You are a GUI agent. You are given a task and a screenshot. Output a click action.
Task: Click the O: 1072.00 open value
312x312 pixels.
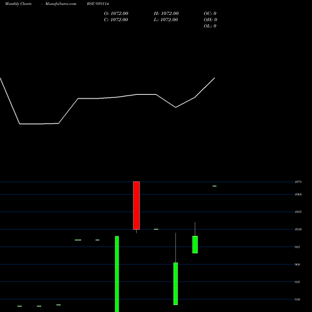coord(116,14)
